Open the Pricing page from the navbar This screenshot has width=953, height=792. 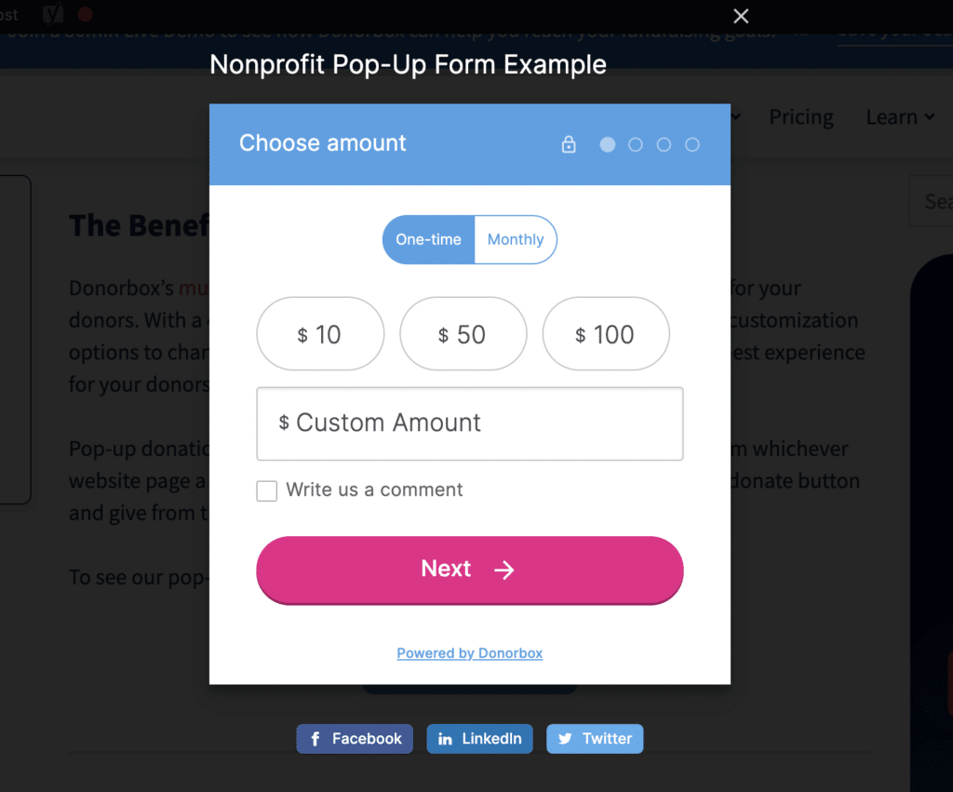tap(801, 116)
